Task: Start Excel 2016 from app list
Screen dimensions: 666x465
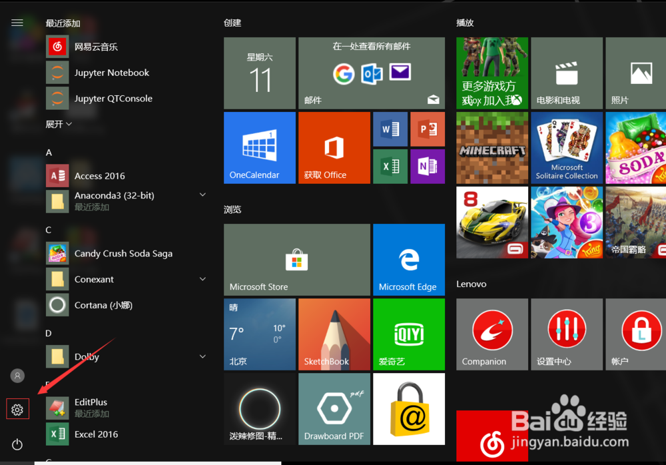Action: point(97,434)
